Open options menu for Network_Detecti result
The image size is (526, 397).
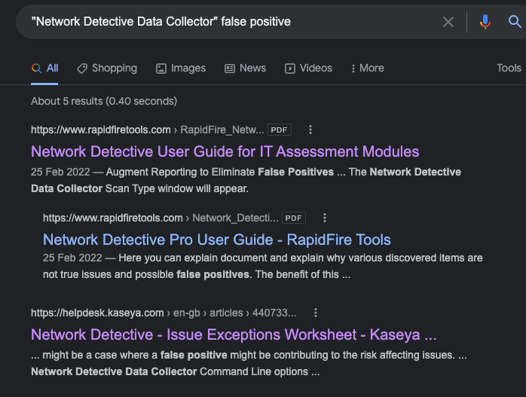[x=324, y=218]
